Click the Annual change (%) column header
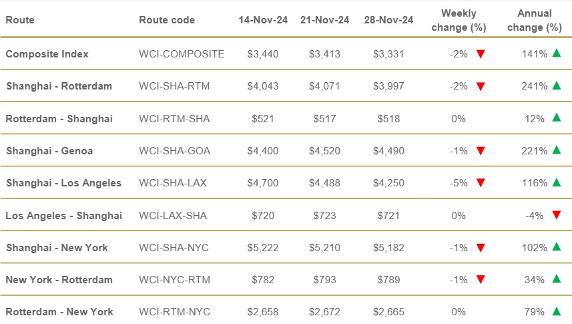 [x=534, y=20]
